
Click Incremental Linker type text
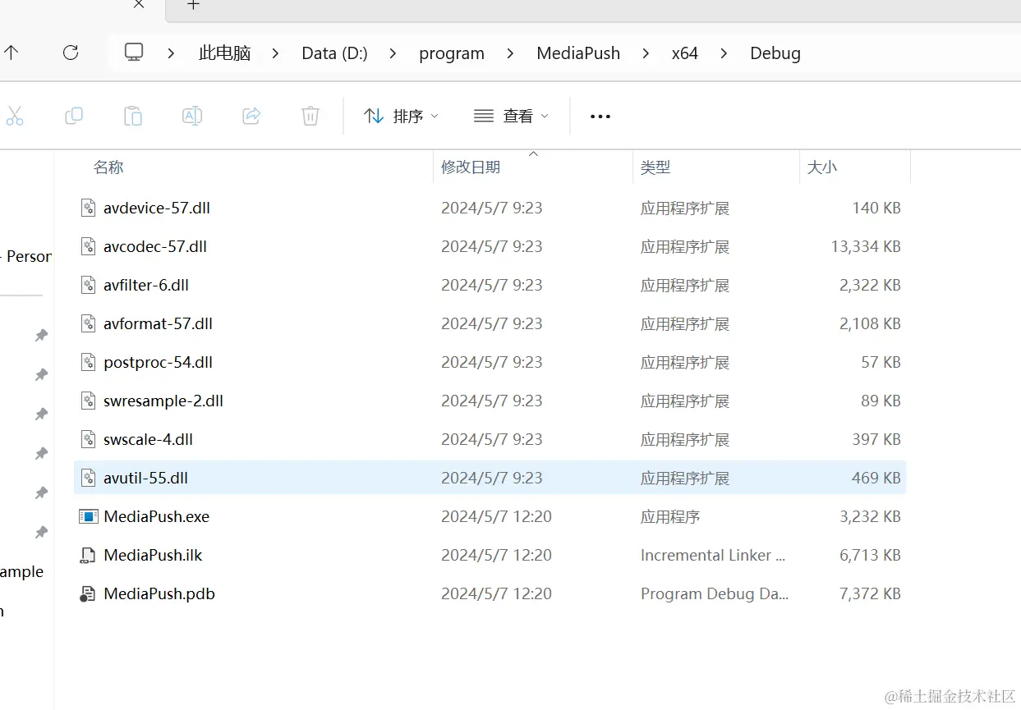click(713, 555)
